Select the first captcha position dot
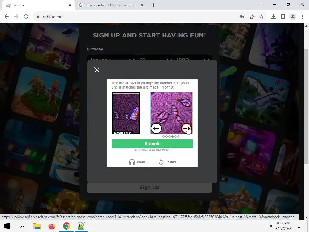309x232 pixels. point(164,137)
